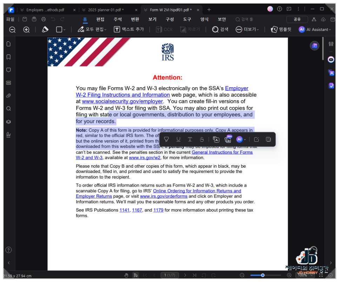Click the page number field 1 (1/7)

(170, 275)
